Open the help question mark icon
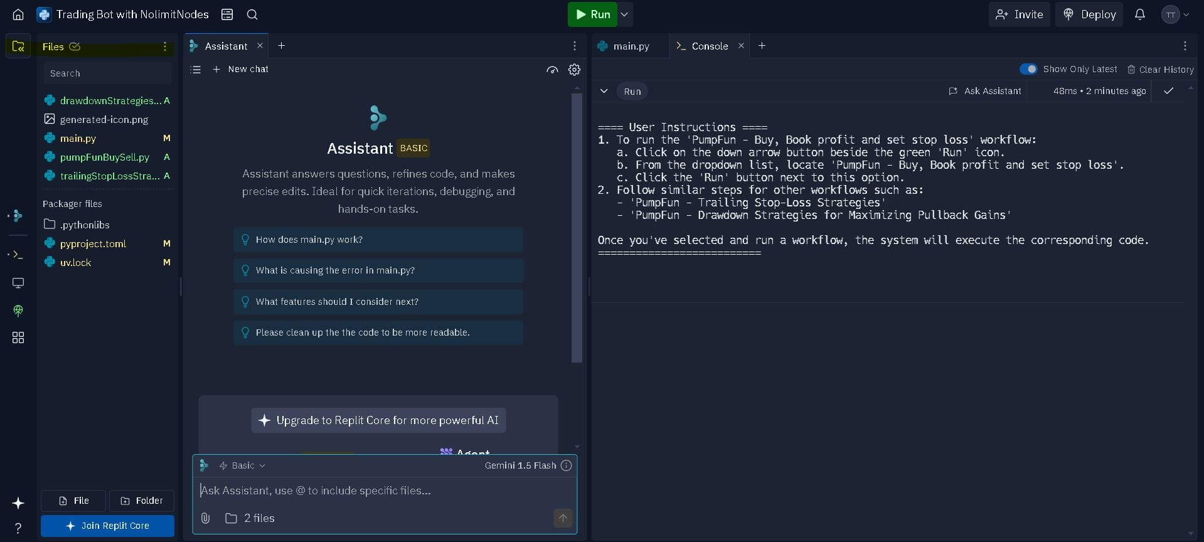 (18, 528)
